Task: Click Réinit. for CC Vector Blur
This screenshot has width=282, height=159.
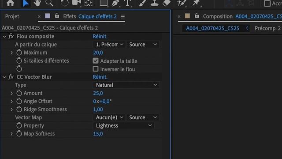Action: point(100,77)
